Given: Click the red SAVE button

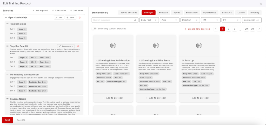Looking at the screenshot, I should (x=8, y=120).
